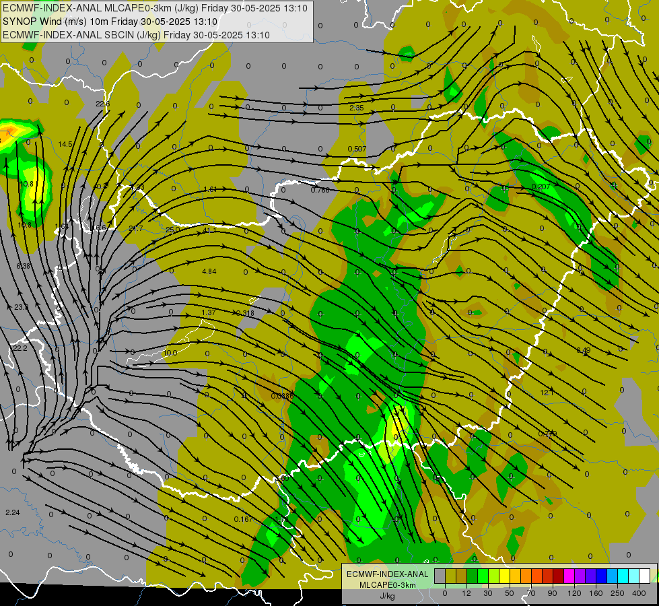The width and height of the screenshot is (659, 606).
Task: Select the lime yellow-green legend swatch
Action: pos(494,576)
